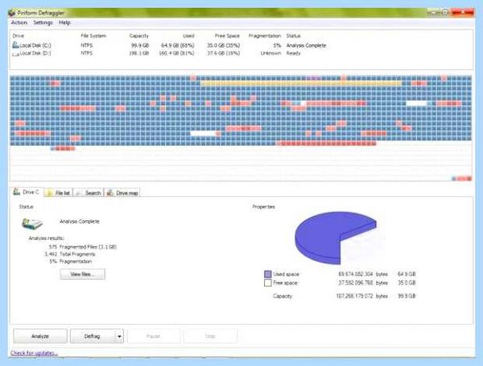Click the Free space color swatch

pyautogui.click(x=268, y=283)
